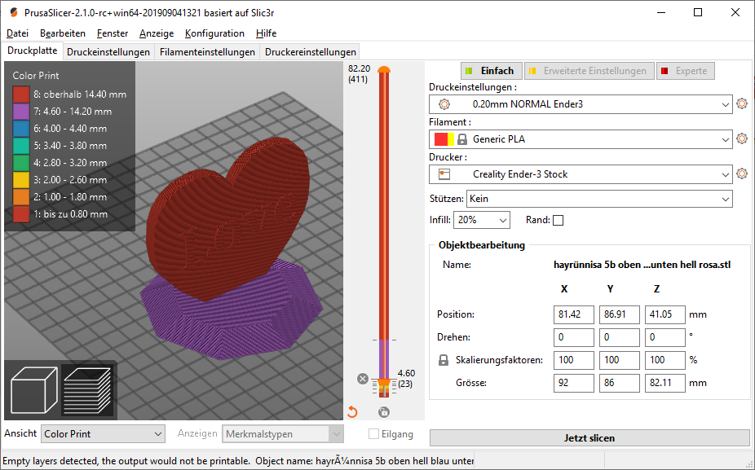The height and width of the screenshot is (470, 755).
Task: Click legend swatch for 3: 2.00 - 2.60 mm
Action: pos(21,180)
